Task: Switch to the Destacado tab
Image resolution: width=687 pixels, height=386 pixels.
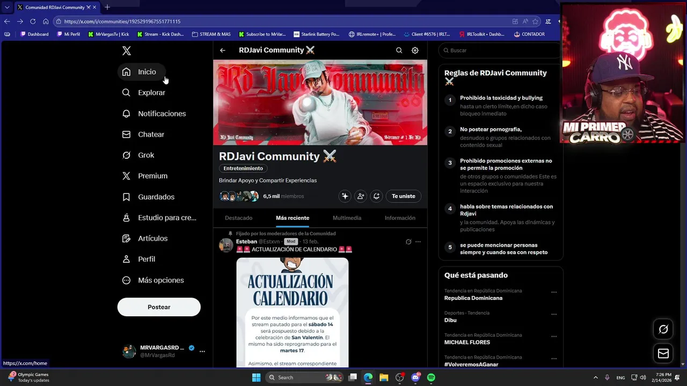Action: coord(239,218)
